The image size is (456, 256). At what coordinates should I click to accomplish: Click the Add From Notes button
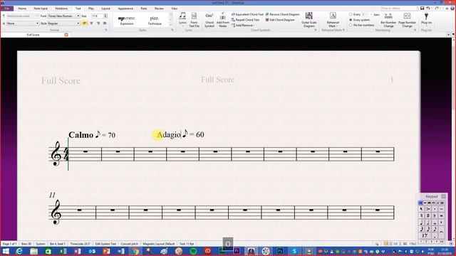pos(223,20)
